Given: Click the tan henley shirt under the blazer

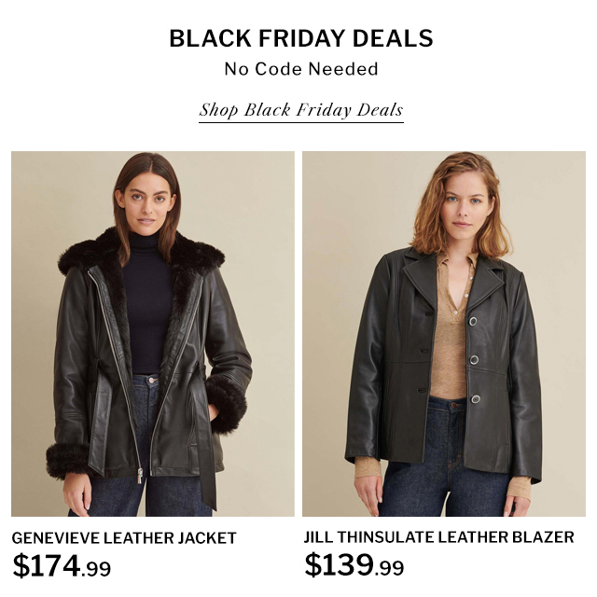Looking at the screenshot, I should (451, 331).
